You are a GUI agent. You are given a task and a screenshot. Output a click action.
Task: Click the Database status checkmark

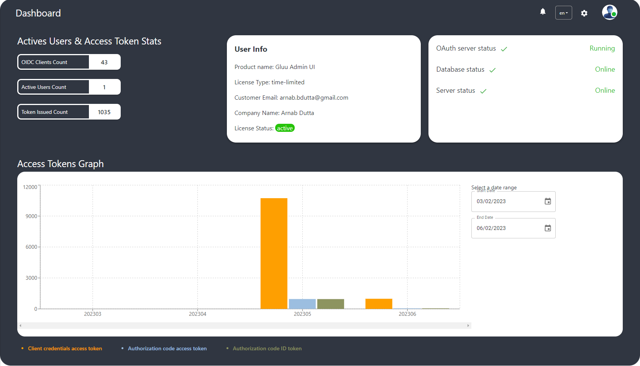pyautogui.click(x=492, y=70)
